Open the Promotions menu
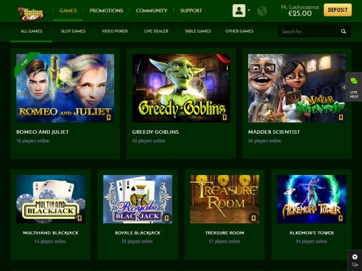This screenshot has height=271, width=362. coord(106,11)
